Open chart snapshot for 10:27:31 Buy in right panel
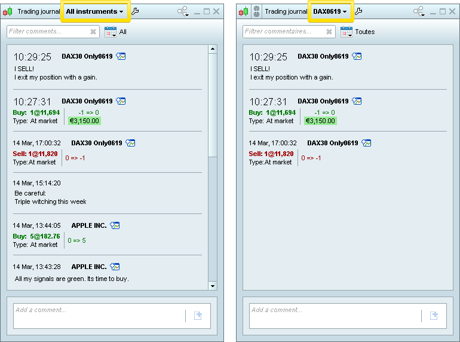 click(357, 101)
